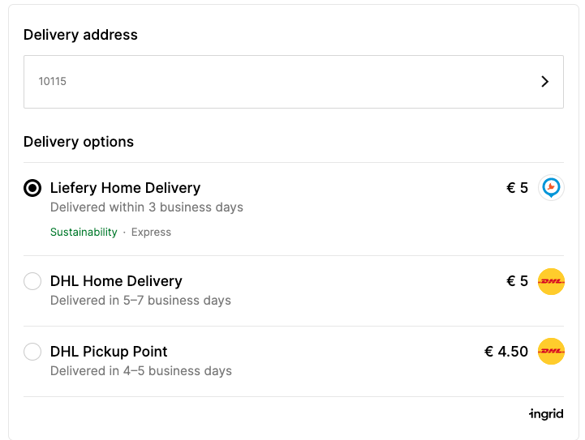This screenshot has width=585, height=440.
Task: Click the € 5 price for DHL Home
Action: pyautogui.click(x=517, y=281)
